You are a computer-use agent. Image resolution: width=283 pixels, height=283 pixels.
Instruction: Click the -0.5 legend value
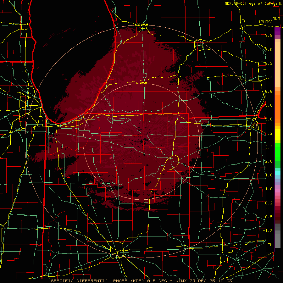pyautogui.click(x=268, y=217)
